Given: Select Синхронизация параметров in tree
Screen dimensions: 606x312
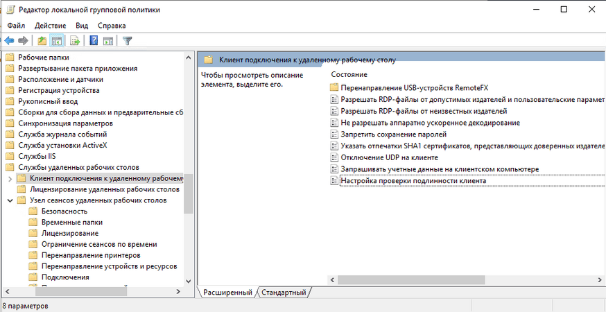Looking at the screenshot, I should [66, 123].
